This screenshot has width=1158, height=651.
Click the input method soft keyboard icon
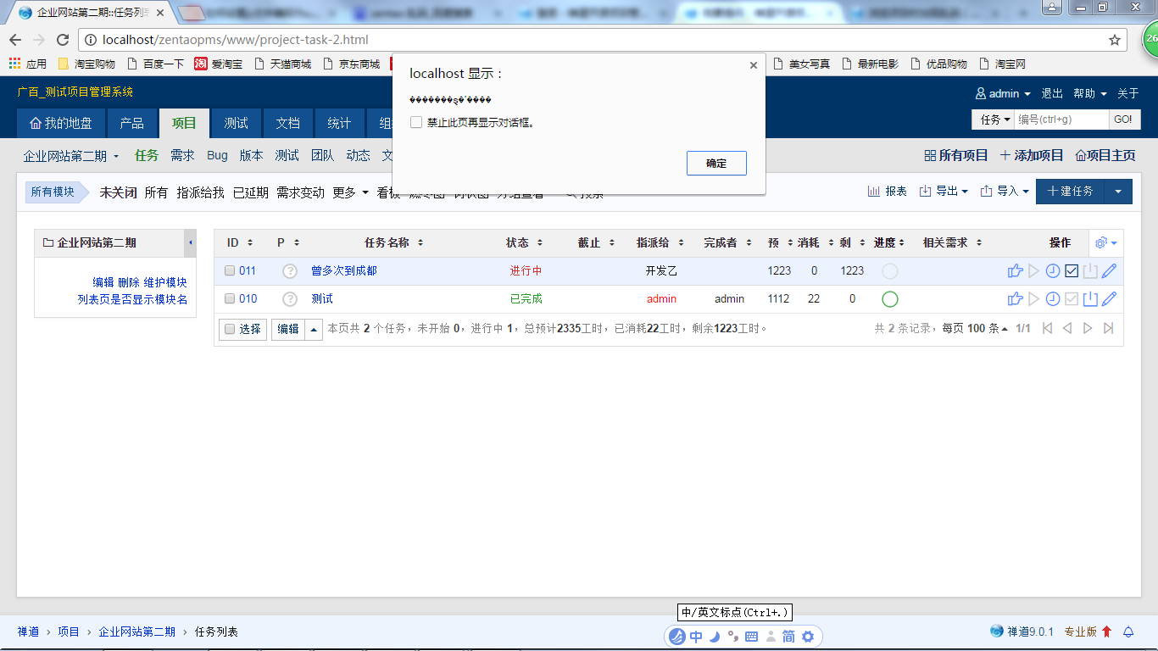(751, 637)
